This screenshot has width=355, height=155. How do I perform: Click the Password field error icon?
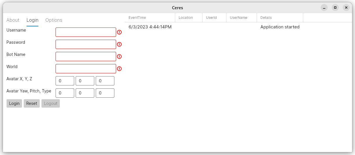tap(119, 44)
